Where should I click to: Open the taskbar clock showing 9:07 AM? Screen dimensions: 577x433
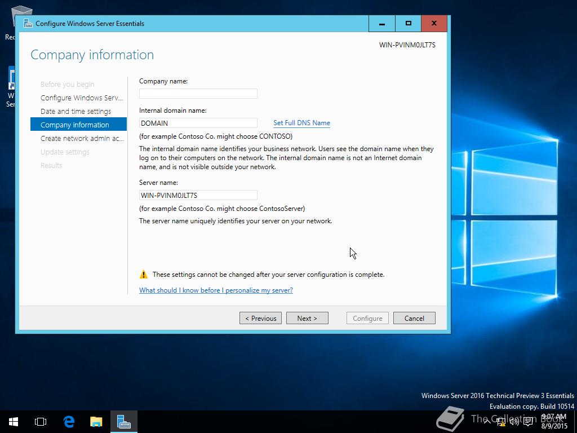554,422
